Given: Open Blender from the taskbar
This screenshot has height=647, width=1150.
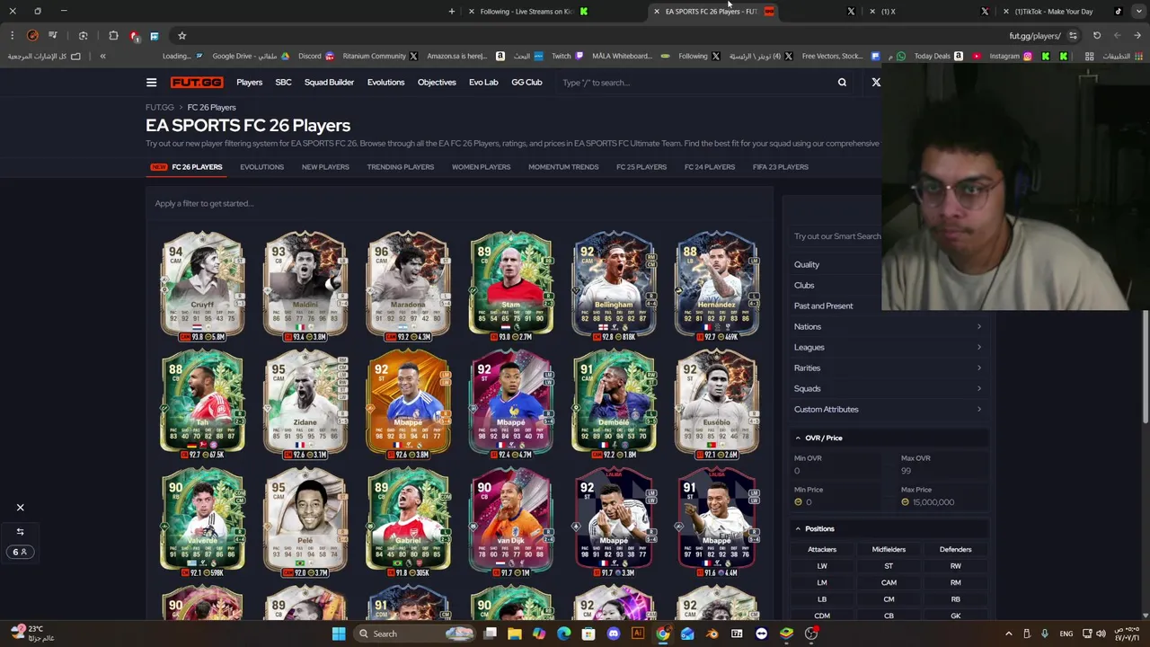Looking at the screenshot, I should tap(712, 634).
